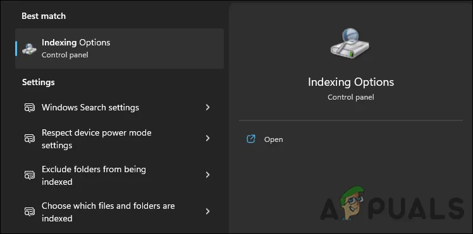The height and width of the screenshot is (234, 473).
Task: Expand Windows Search settings chevron
Action: click(x=207, y=107)
